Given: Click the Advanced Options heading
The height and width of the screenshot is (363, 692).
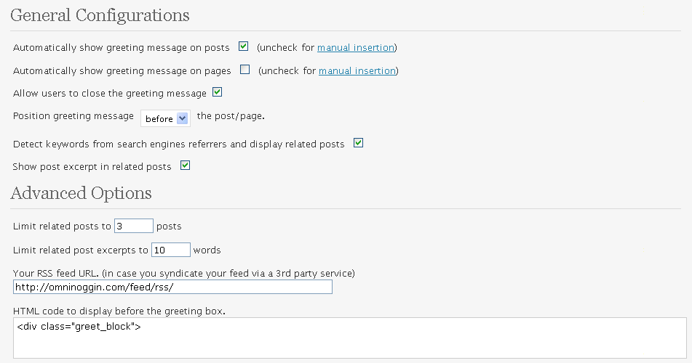Looking at the screenshot, I should (81, 193).
